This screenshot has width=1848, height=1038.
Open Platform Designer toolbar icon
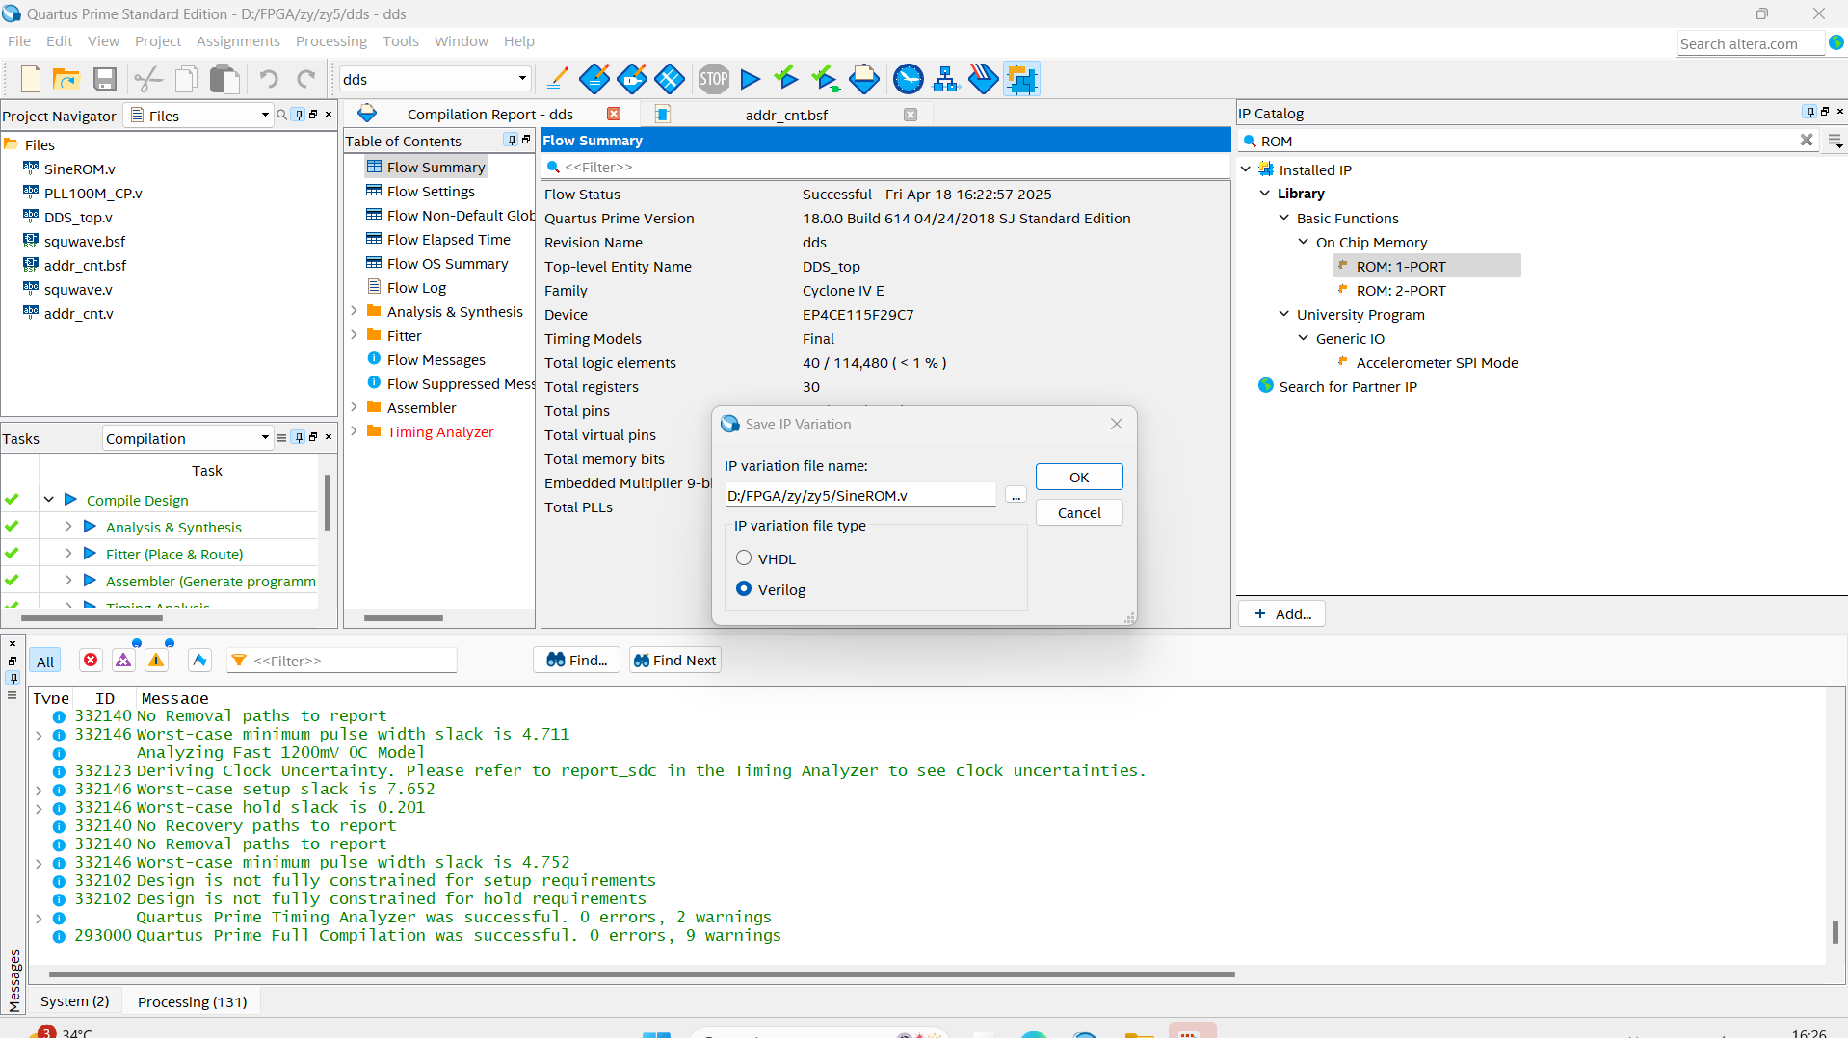point(1021,79)
